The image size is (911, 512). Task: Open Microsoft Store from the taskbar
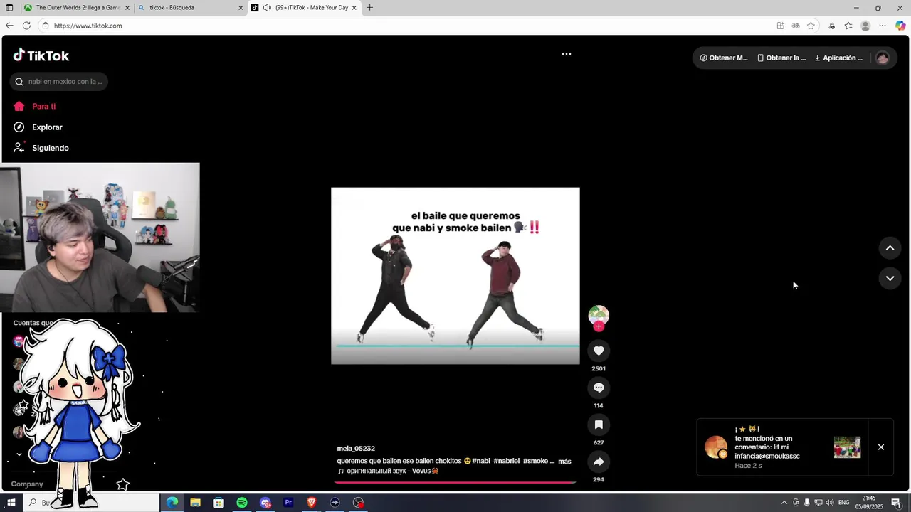[x=218, y=503]
